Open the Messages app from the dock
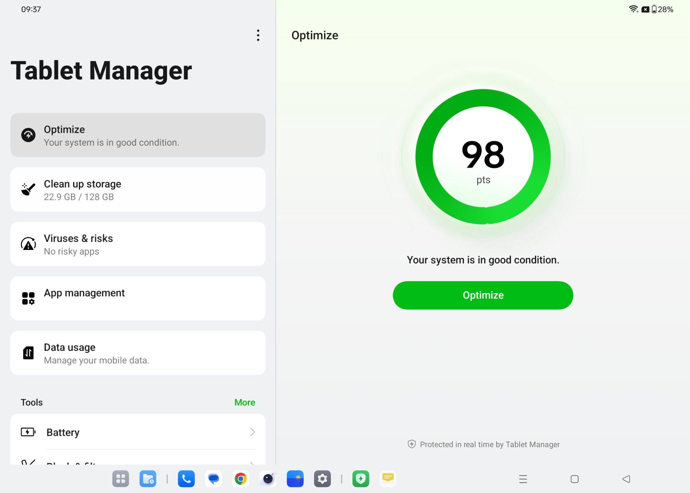 point(213,479)
